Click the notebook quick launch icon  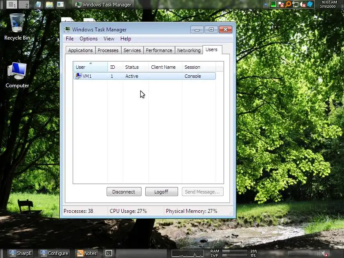[38, 4]
